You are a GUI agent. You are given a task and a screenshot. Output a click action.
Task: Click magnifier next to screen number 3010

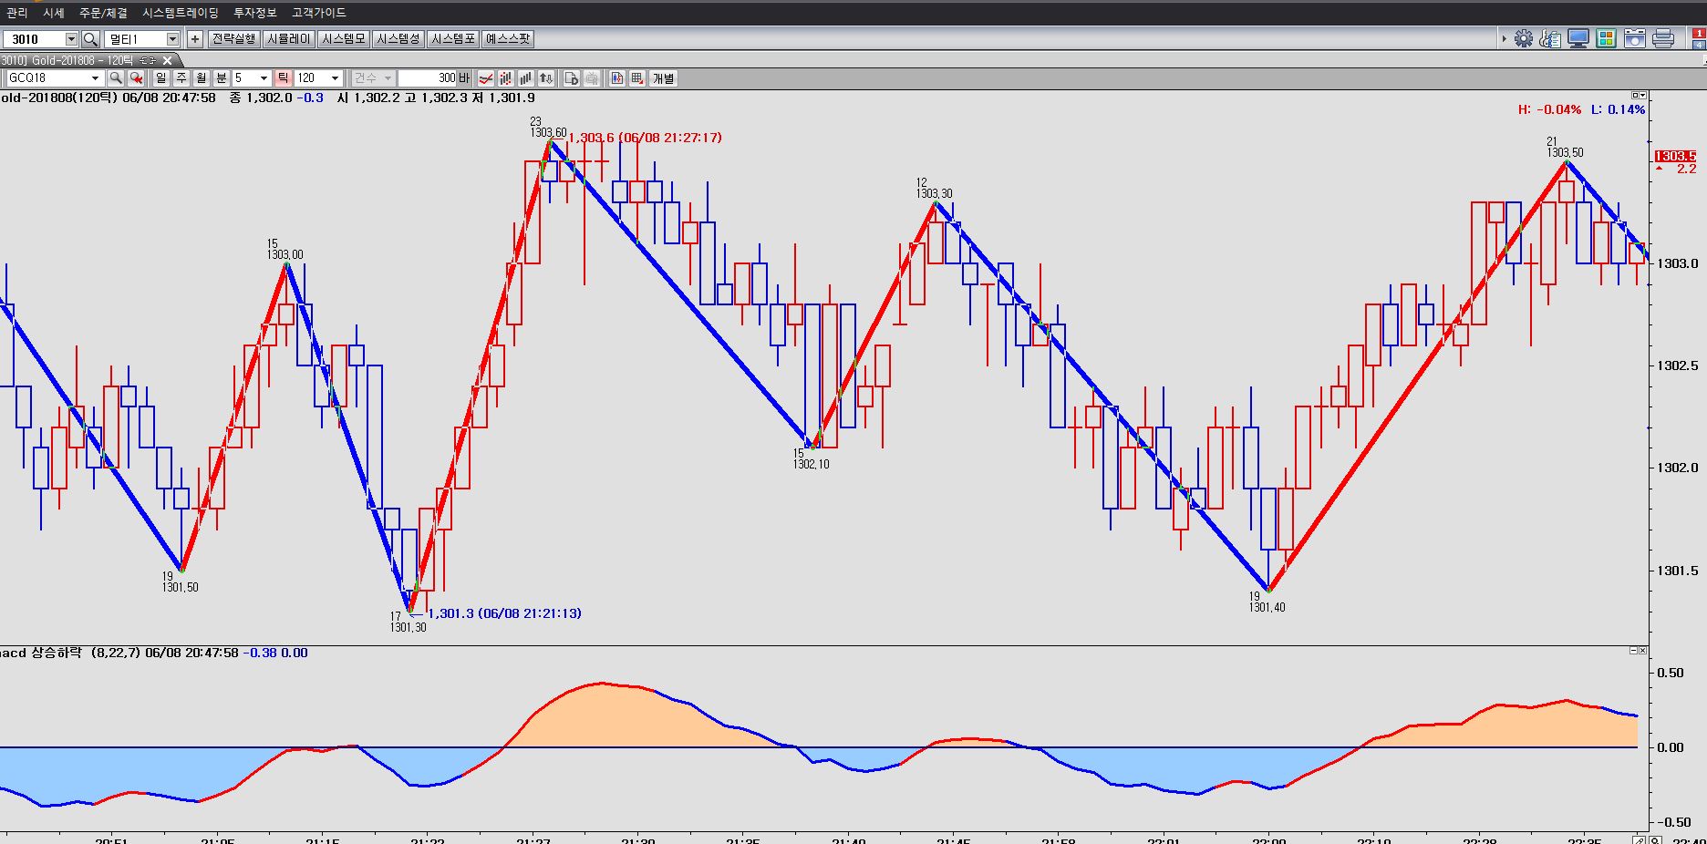90,39
